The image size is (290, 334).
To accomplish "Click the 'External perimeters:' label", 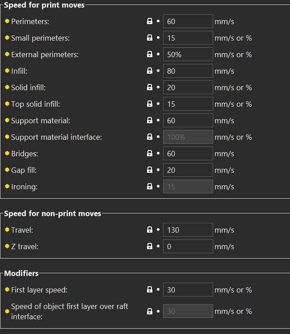I will 45,54.
